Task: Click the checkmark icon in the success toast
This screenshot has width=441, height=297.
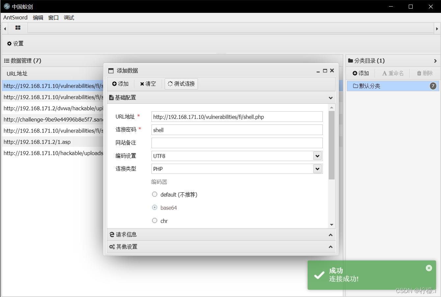Action: (x=319, y=275)
